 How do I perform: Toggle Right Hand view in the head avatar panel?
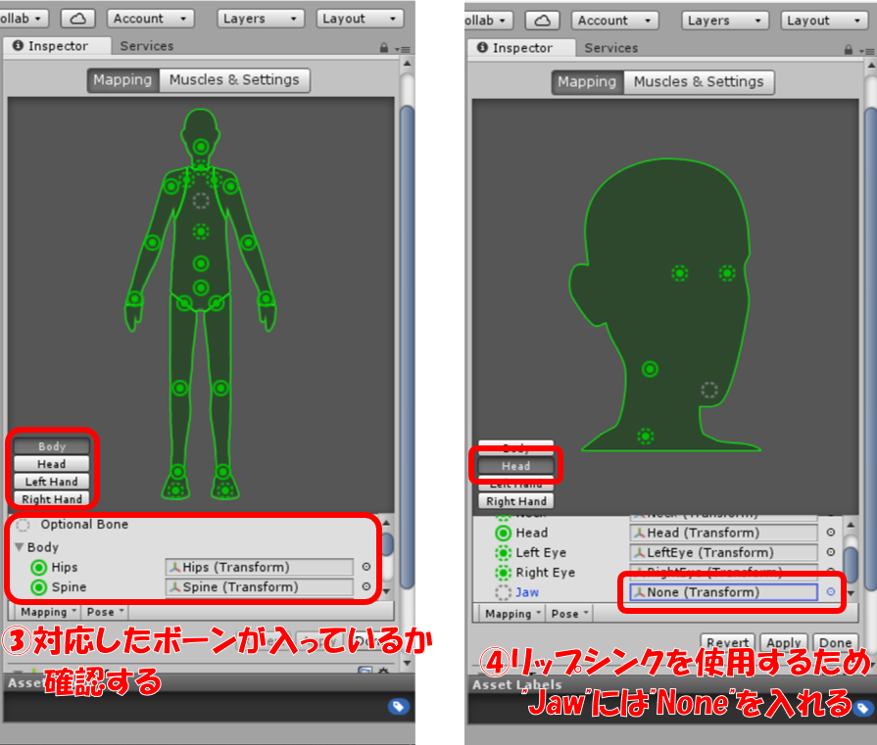coord(516,501)
